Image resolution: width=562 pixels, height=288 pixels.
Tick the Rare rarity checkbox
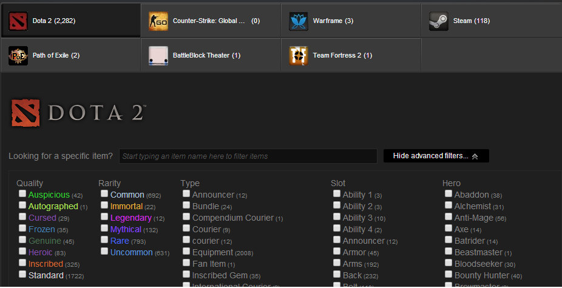pyautogui.click(x=104, y=239)
